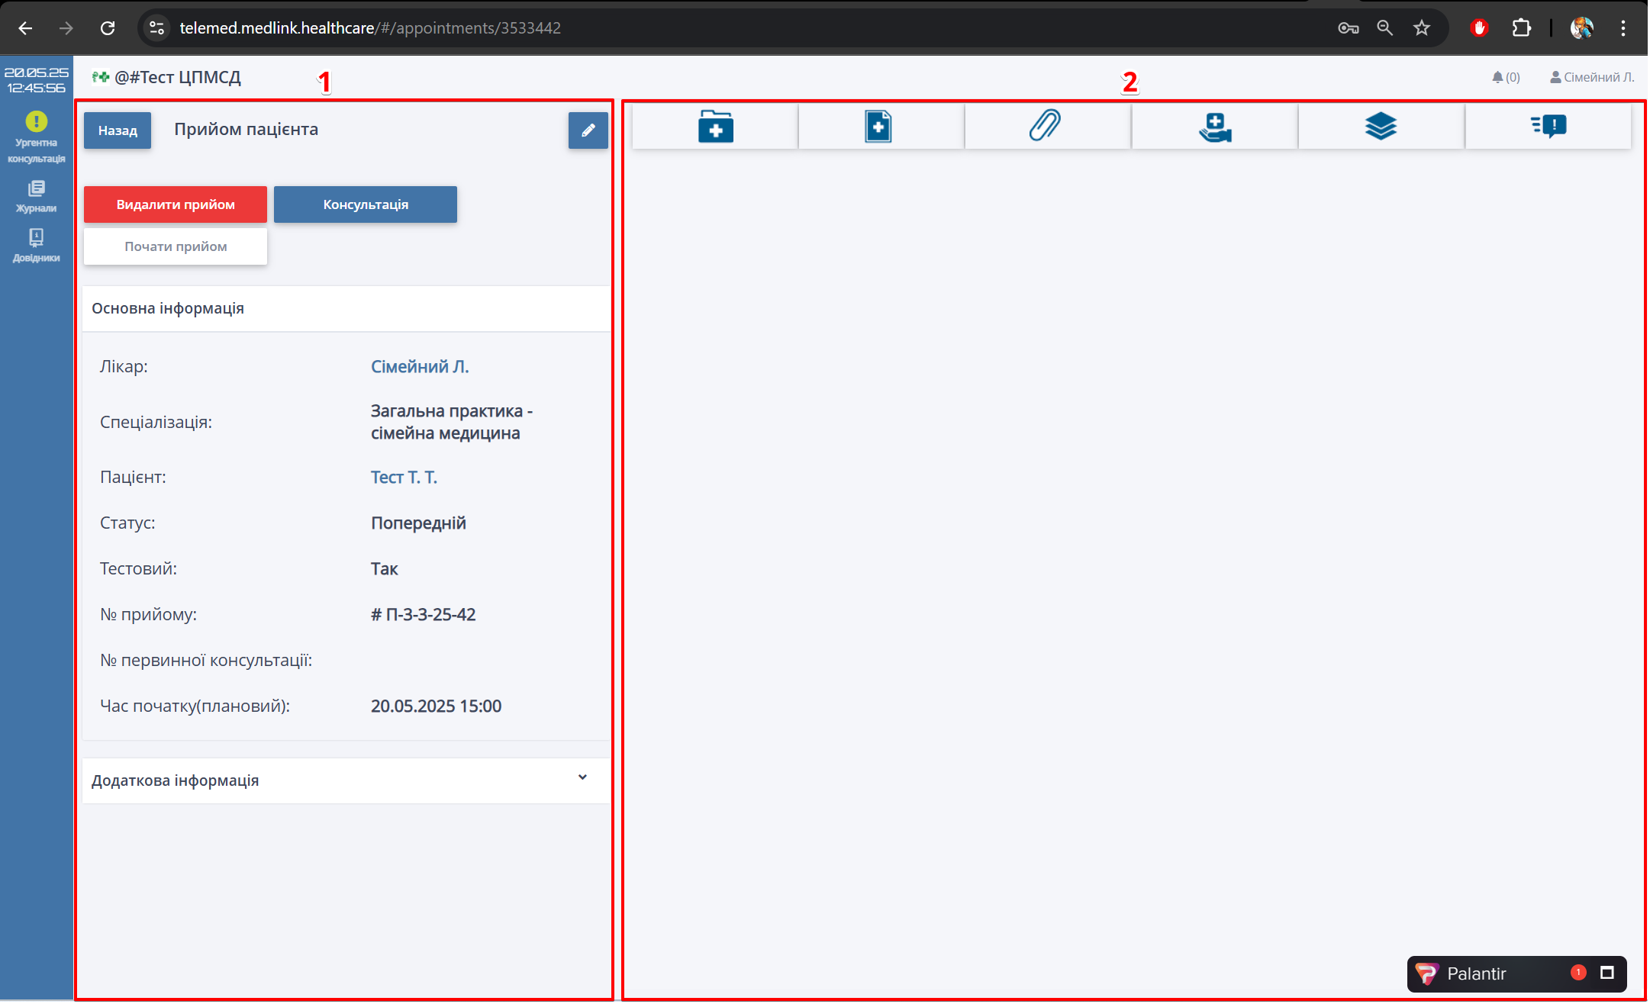Open the comment alert tab icon

(x=1548, y=126)
